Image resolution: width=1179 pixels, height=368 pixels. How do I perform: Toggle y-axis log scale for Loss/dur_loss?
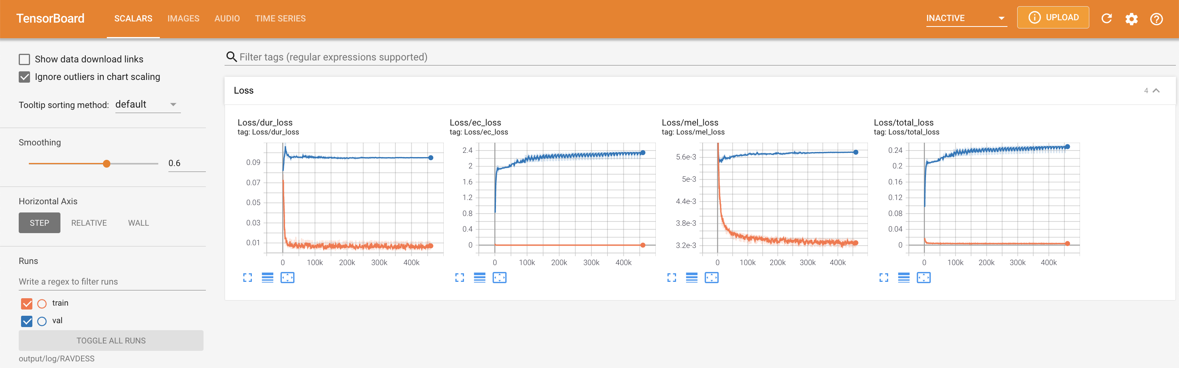click(x=267, y=278)
